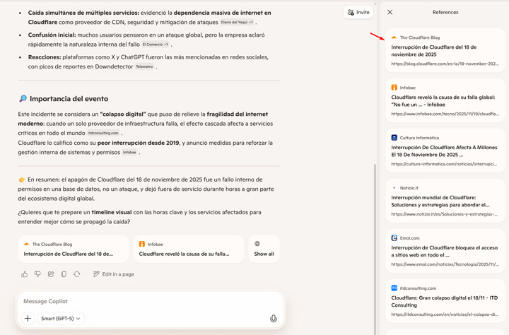Click the Diario del Yaqui +1 citation
Viewport: 509px width, 335px height.
[237, 23]
